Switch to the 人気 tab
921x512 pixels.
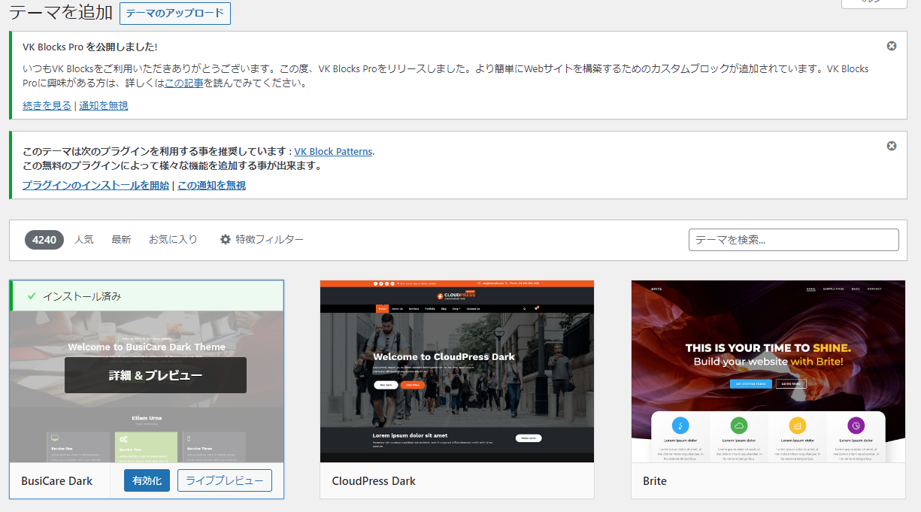[84, 239]
